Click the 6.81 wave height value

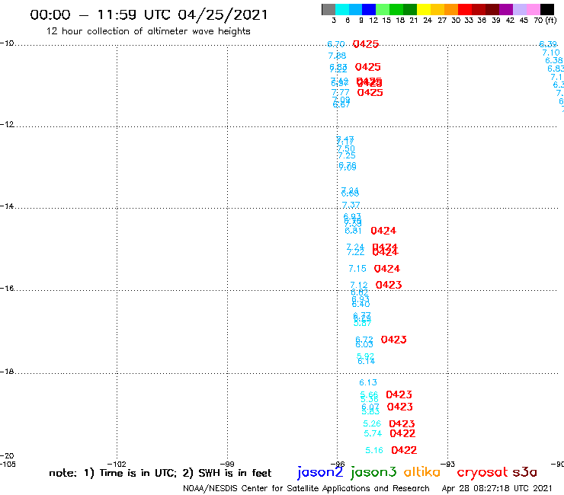(x=353, y=231)
